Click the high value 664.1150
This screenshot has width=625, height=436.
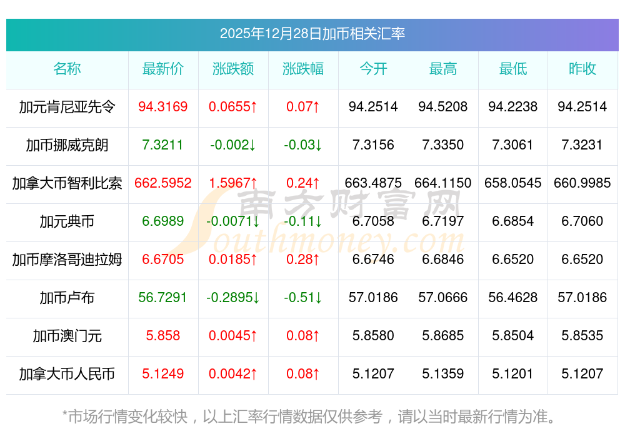pyautogui.click(x=443, y=183)
